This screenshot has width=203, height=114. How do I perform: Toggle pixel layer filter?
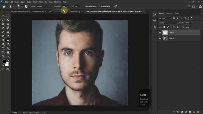(x=174, y=18)
